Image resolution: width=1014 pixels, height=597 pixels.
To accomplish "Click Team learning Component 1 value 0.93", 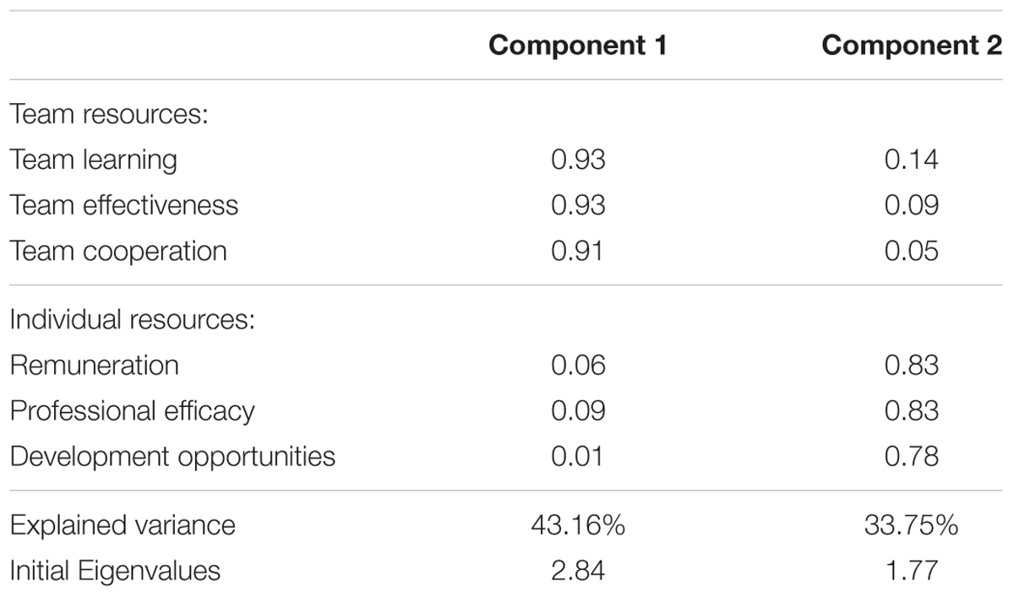I will [578, 160].
